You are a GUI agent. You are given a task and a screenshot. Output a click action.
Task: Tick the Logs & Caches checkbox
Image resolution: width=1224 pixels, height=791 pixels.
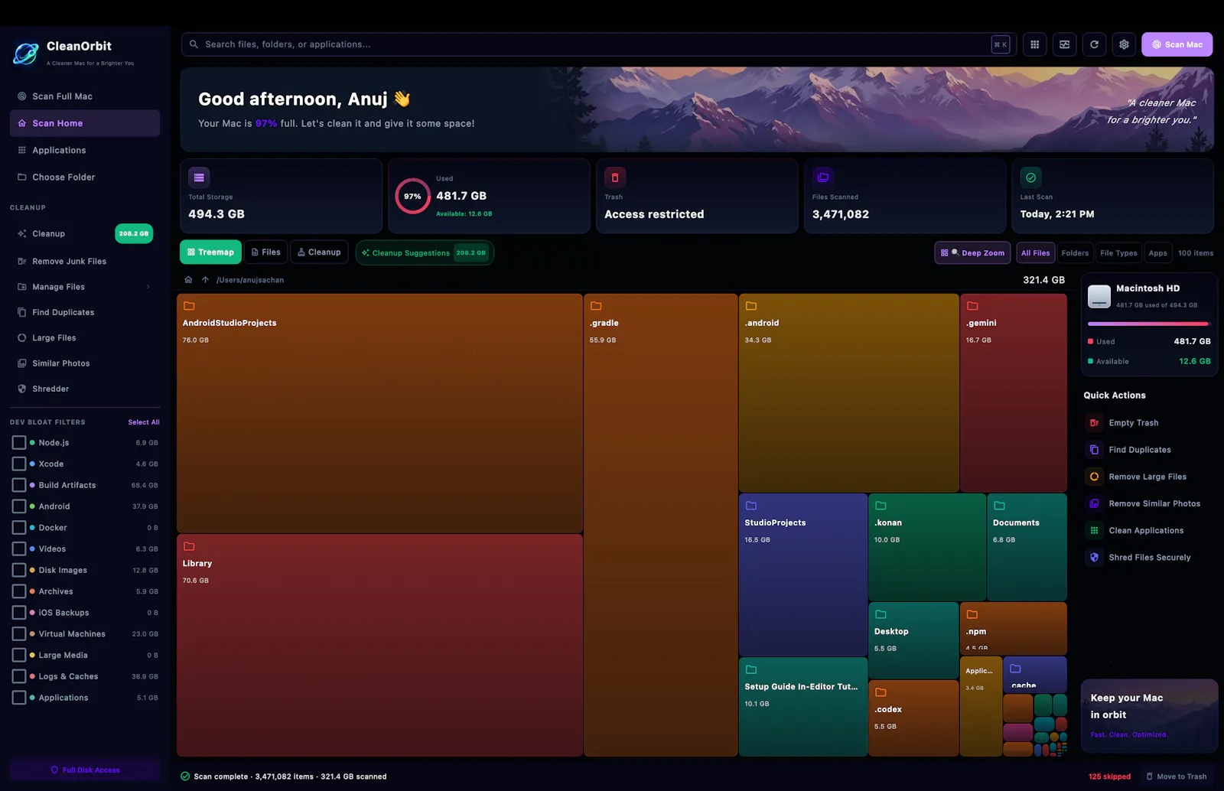(19, 676)
